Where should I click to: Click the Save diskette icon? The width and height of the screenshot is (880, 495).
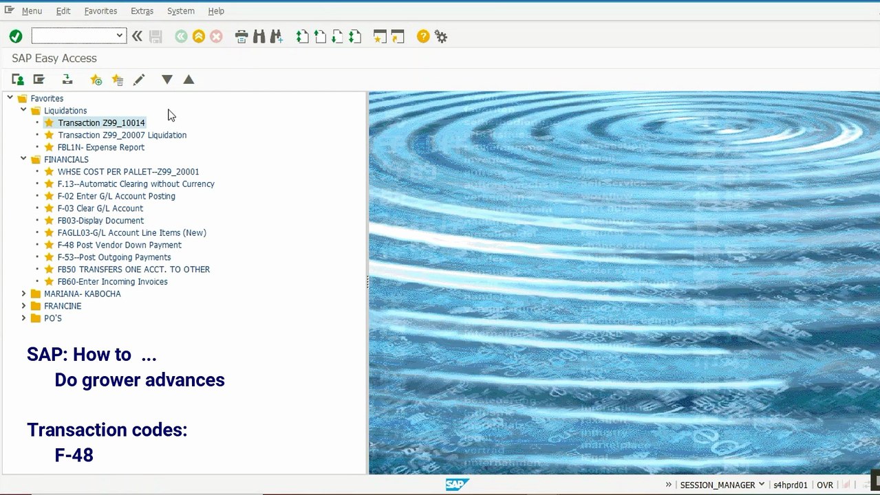tap(155, 36)
